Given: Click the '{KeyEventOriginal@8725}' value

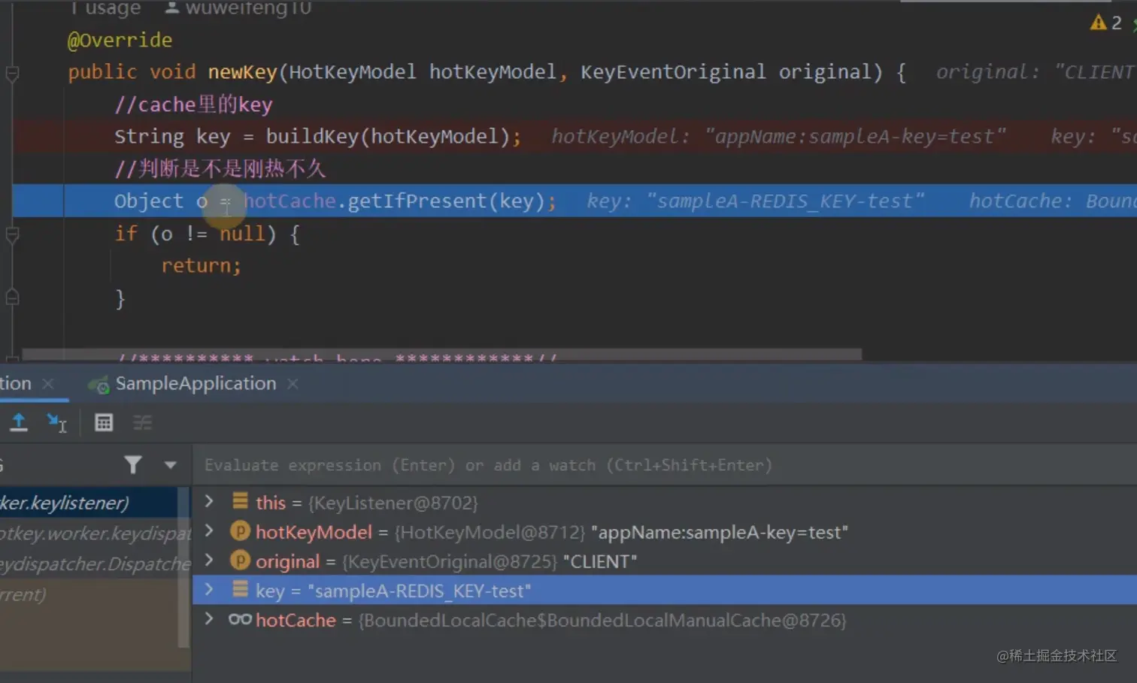Looking at the screenshot, I should 449,562.
